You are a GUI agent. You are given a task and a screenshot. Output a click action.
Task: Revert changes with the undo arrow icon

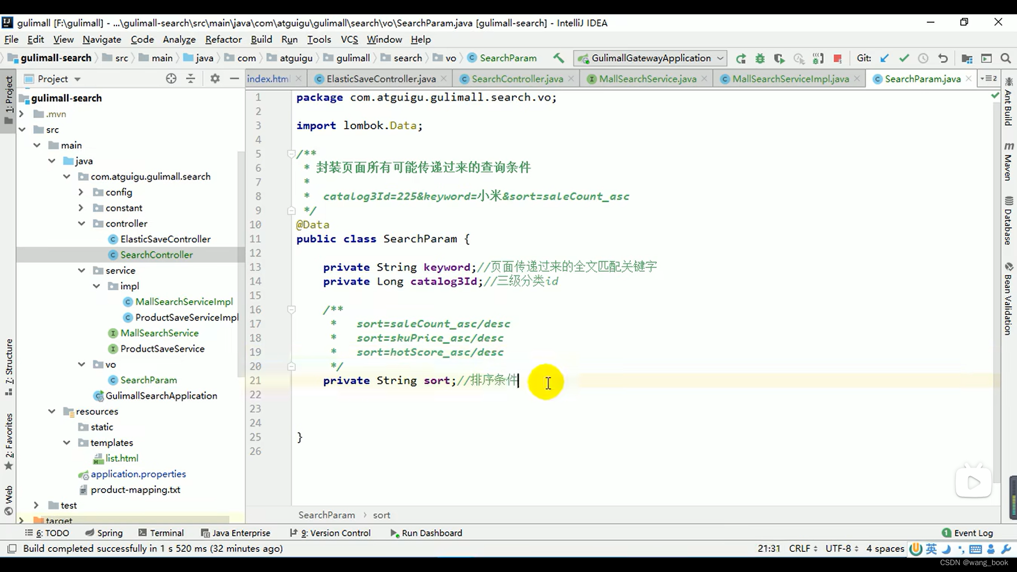[x=943, y=58]
